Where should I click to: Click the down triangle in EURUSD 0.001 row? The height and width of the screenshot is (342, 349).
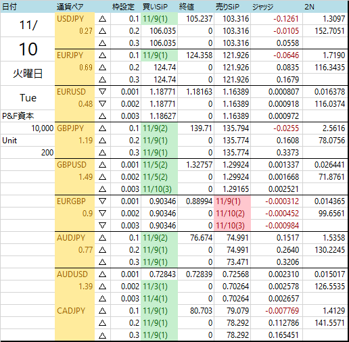[x=103, y=92]
